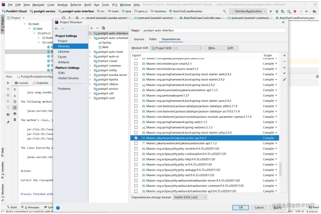
Task: Open help with the blue question mark
Action: [x=58, y=208]
